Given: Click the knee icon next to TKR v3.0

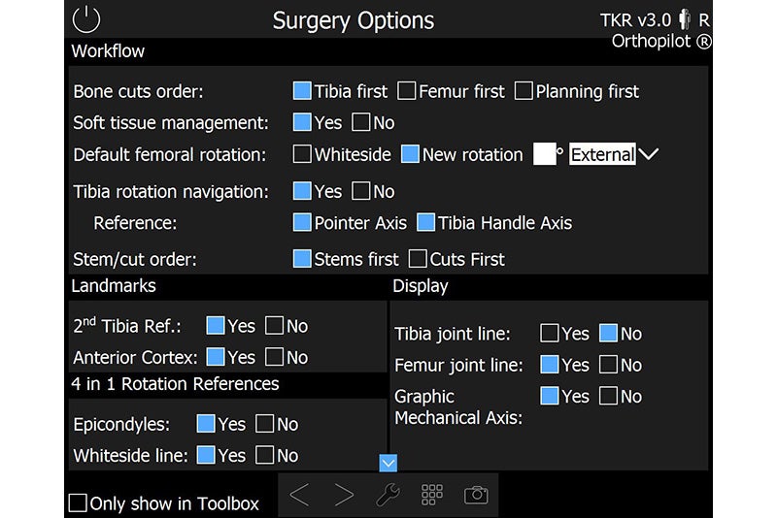Looking at the screenshot, I should (685, 19).
